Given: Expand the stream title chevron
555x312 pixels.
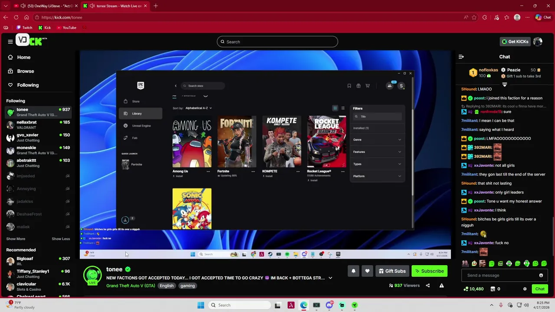Looking at the screenshot, I should (330, 278).
